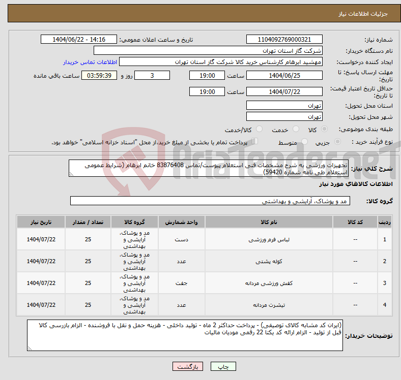Click the price validity date 1404/07/22 field

pos(284,91)
